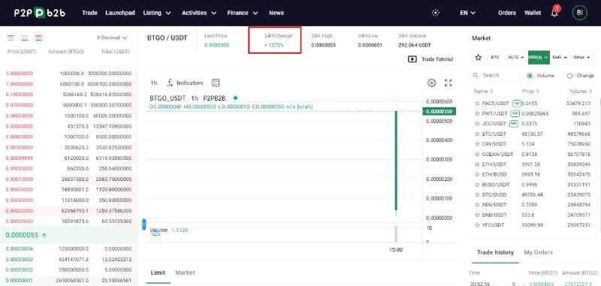Select the sell-orders-only order book view
This screenshot has height=286, width=601.
click(11, 38)
